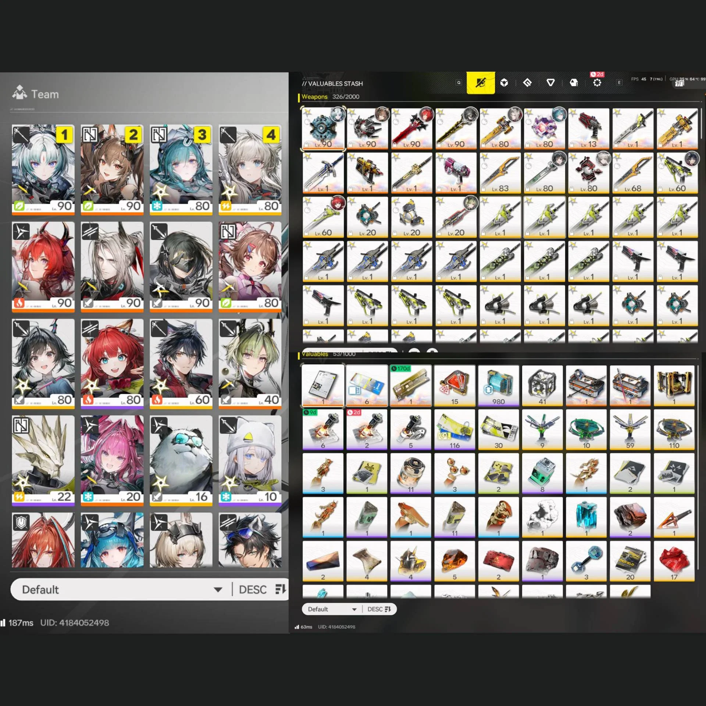Select the selected gear-shaped Lv.90 weapon
The width and height of the screenshot is (706, 706).
pos(323,129)
